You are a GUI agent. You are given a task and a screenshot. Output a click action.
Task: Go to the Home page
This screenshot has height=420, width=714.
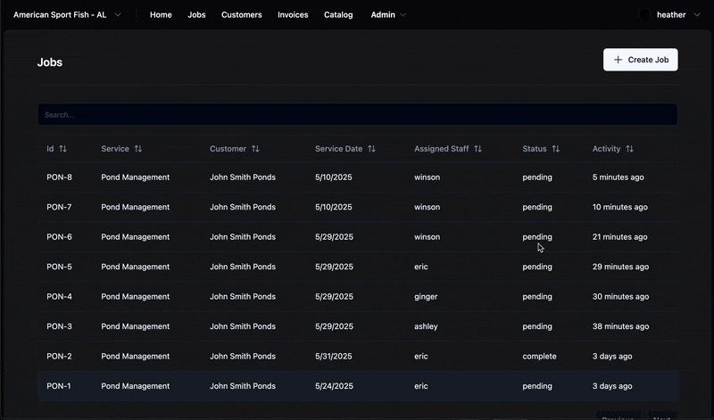pyautogui.click(x=161, y=15)
